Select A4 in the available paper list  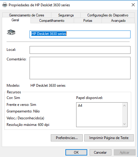80,106
